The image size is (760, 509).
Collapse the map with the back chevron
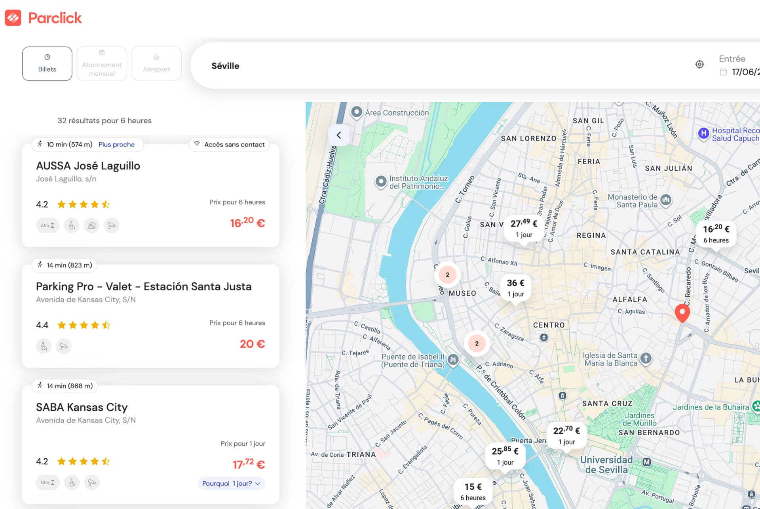click(x=339, y=135)
